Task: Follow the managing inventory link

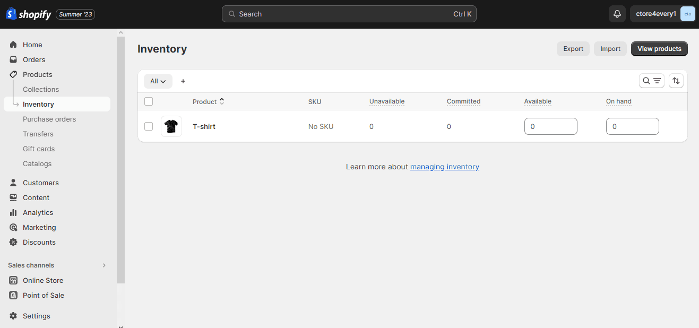Action: point(445,167)
